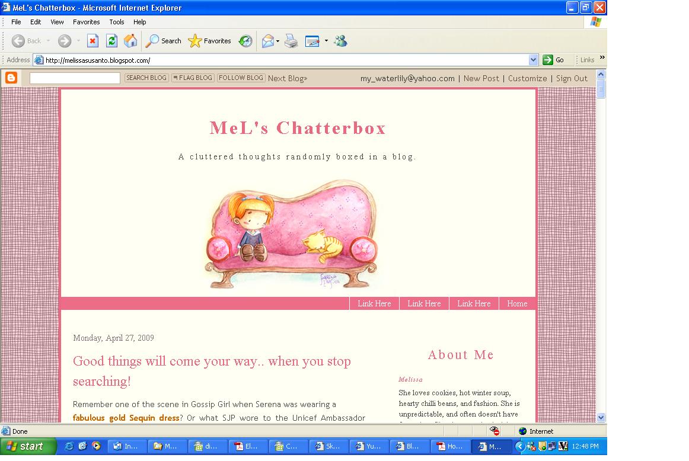
Task: Open Internet Explorer from Quick Launch
Action: tap(69, 446)
